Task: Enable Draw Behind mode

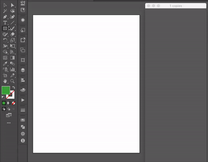Action: pos(9,109)
